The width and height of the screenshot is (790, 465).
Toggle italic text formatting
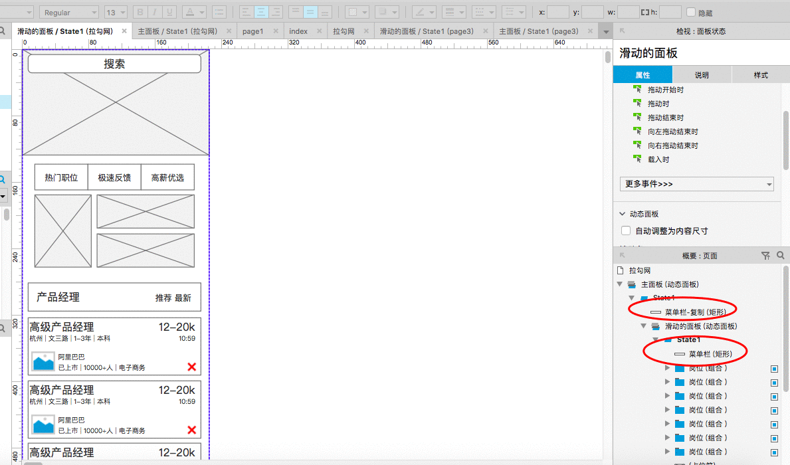(x=155, y=12)
